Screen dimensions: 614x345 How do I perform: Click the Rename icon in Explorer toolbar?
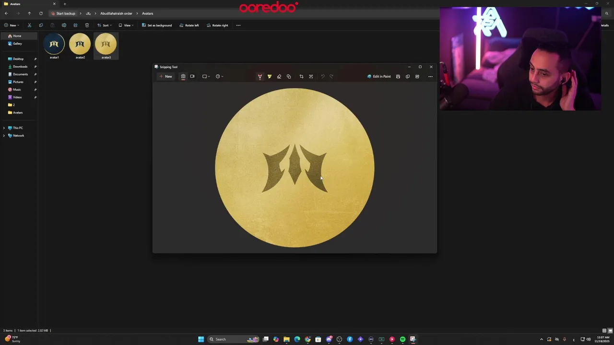pos(64,25)
